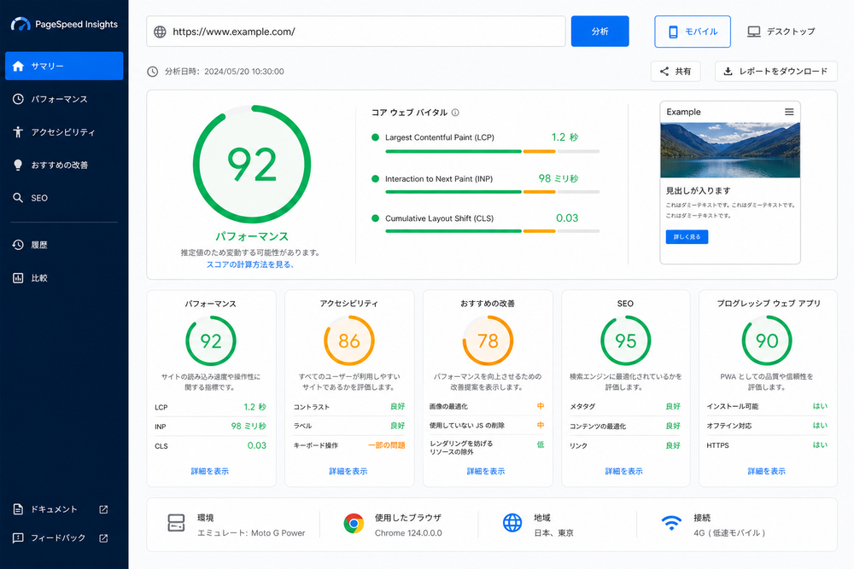Screen dimensions: 854x569
Task: Click the オフライン対応 row
Action: 767,426
